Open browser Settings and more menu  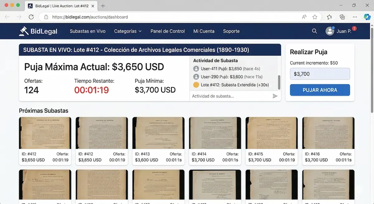tap(355, 17)
